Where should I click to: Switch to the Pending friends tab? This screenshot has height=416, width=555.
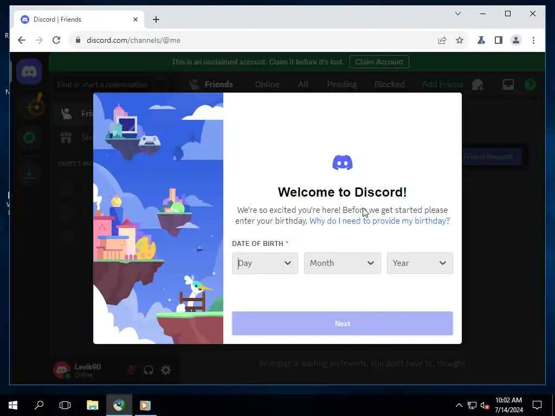pos(342,84)
